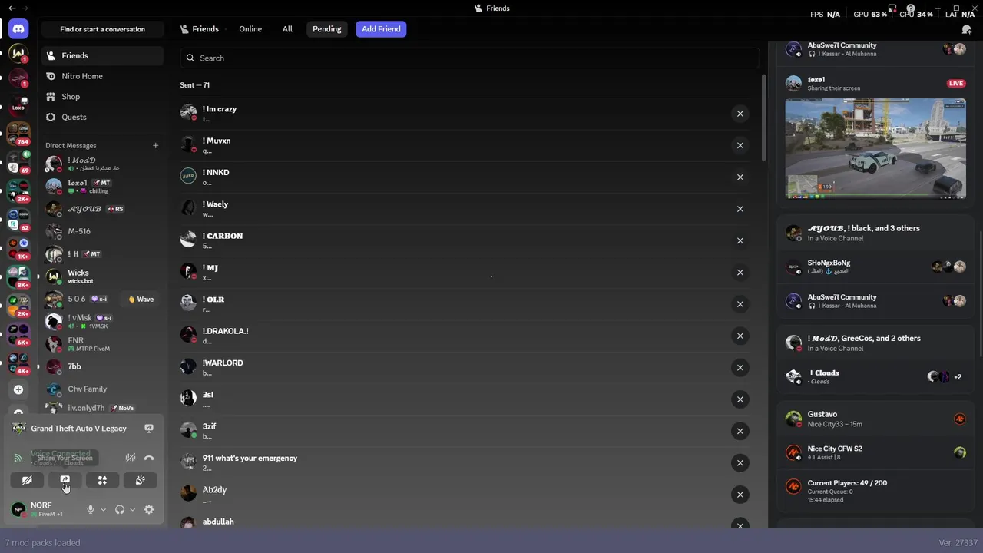The image size is (983, 553).
Task: Open Quests
Action: (x=102, y=117)
